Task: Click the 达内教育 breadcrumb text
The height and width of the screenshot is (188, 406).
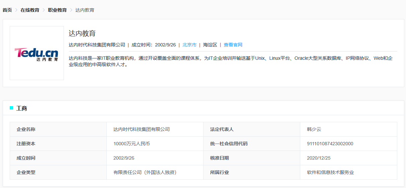Action: pos(85,10)
